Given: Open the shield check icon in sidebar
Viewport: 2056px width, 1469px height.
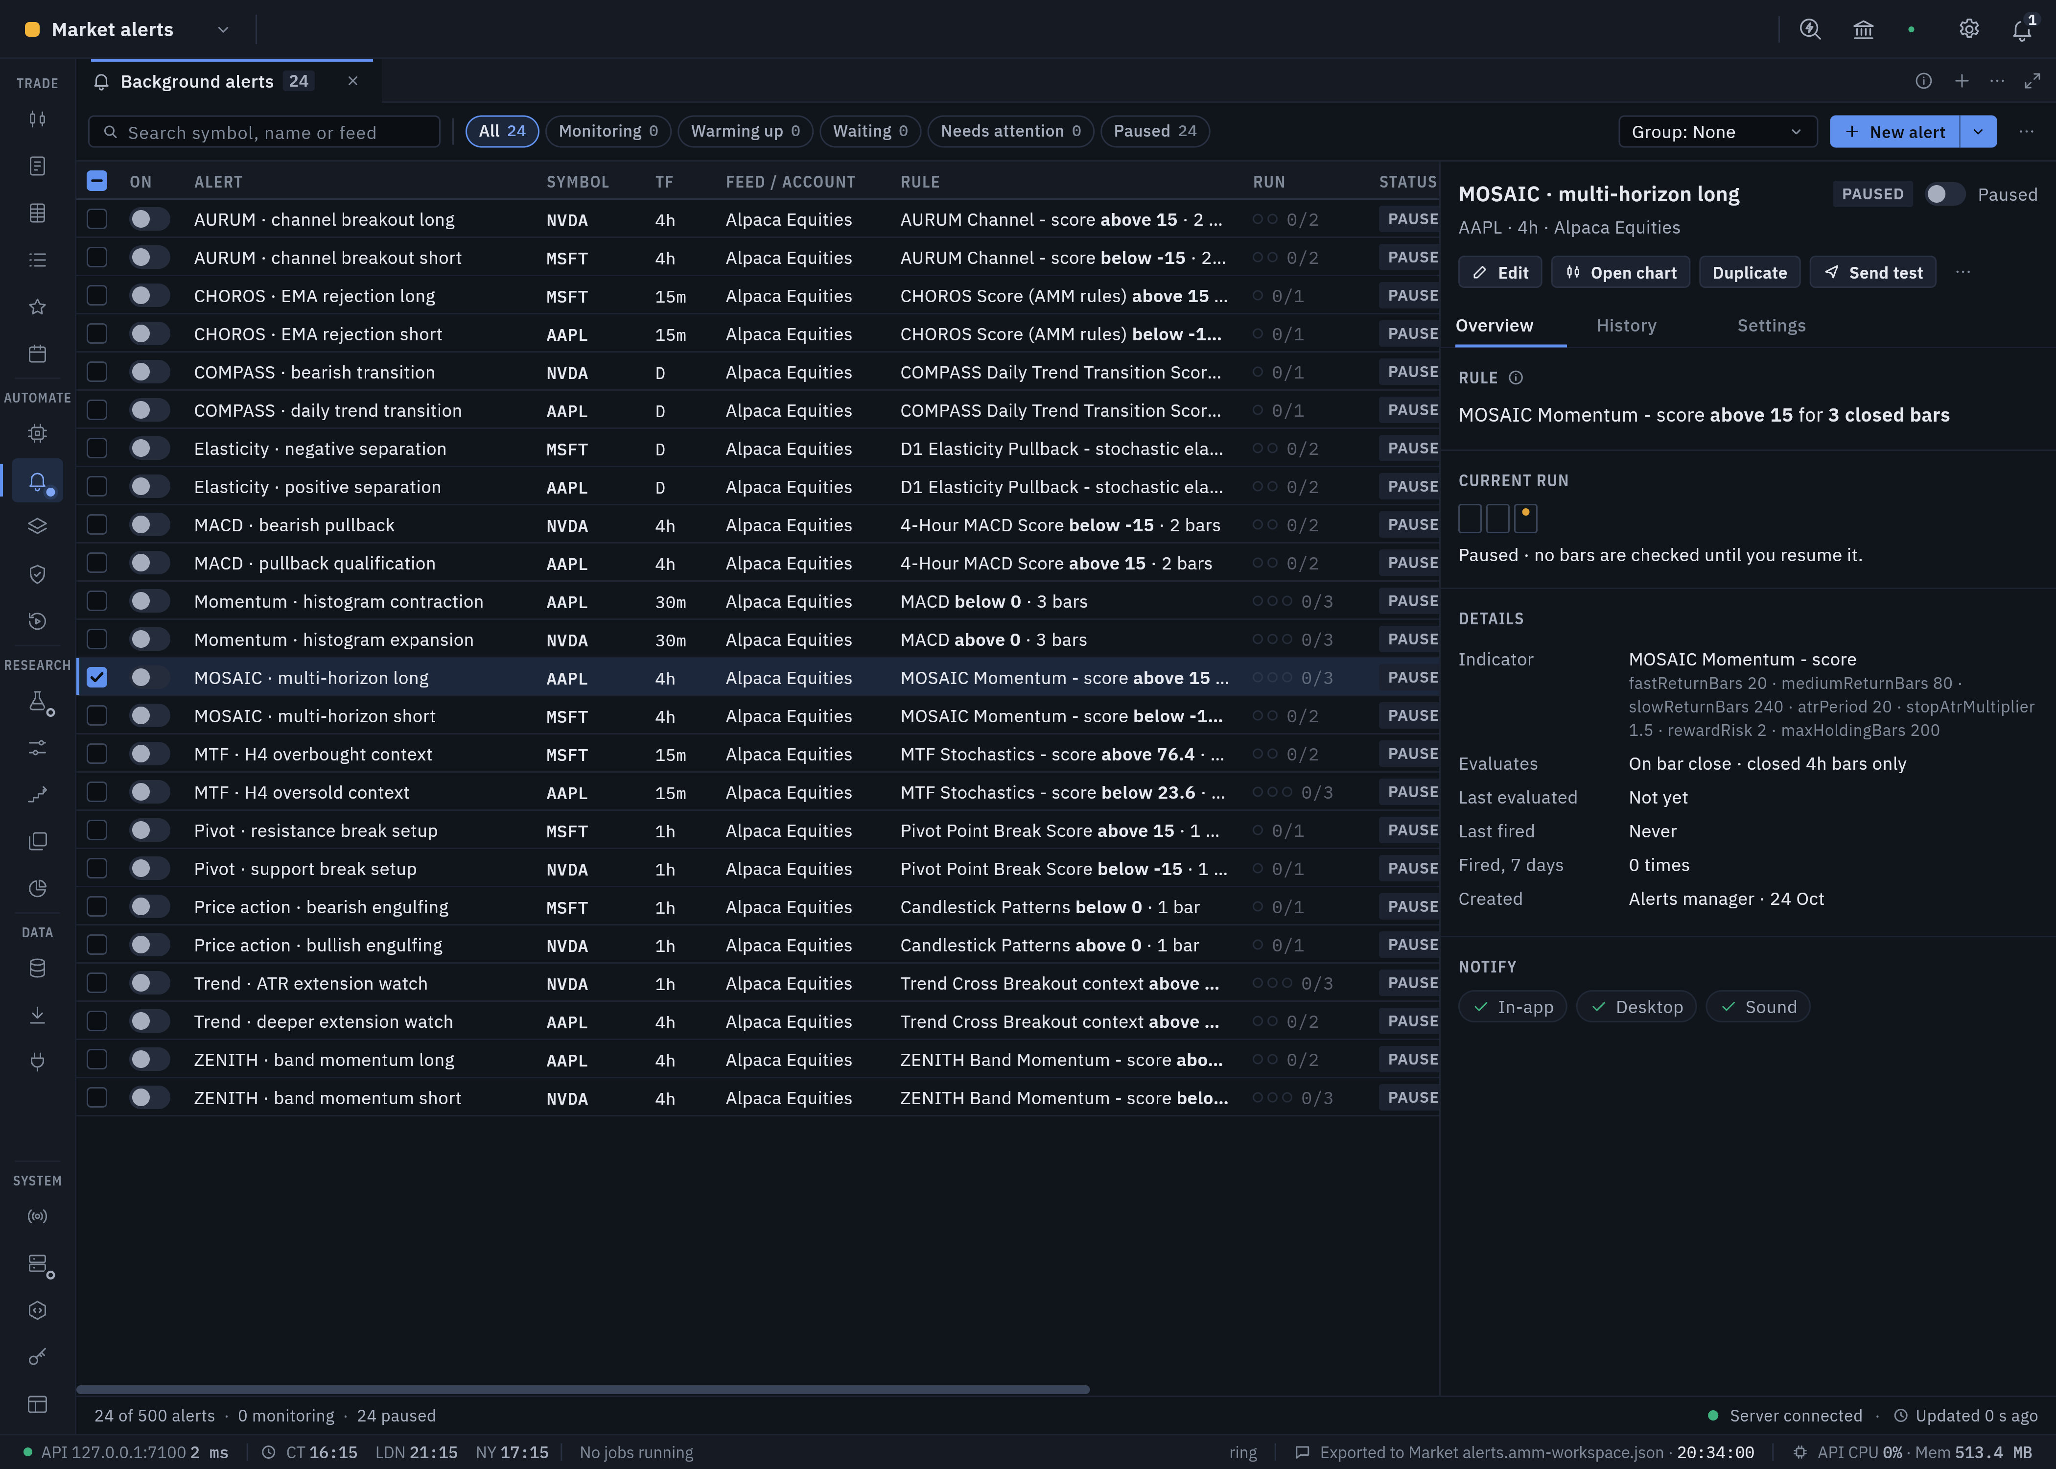Looking at the screenshot, I should tap(37, 573).
